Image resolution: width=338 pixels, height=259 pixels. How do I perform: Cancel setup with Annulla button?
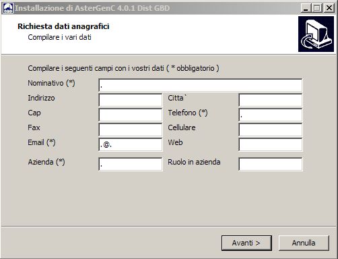(304, 243)
